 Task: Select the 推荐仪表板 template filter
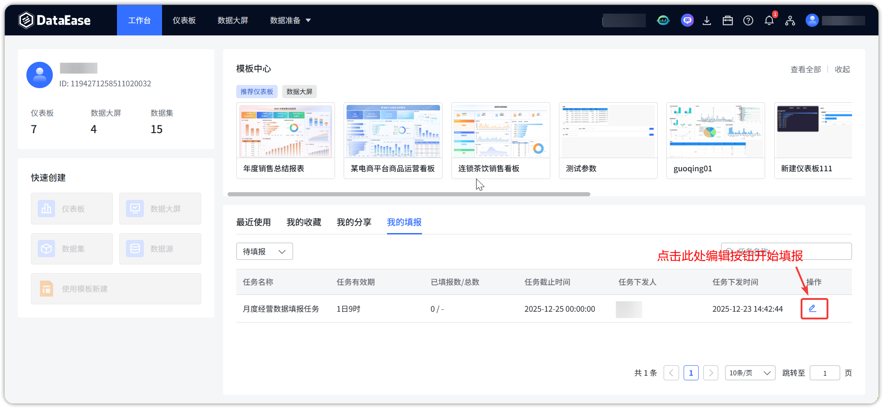[x=257, y=91]
